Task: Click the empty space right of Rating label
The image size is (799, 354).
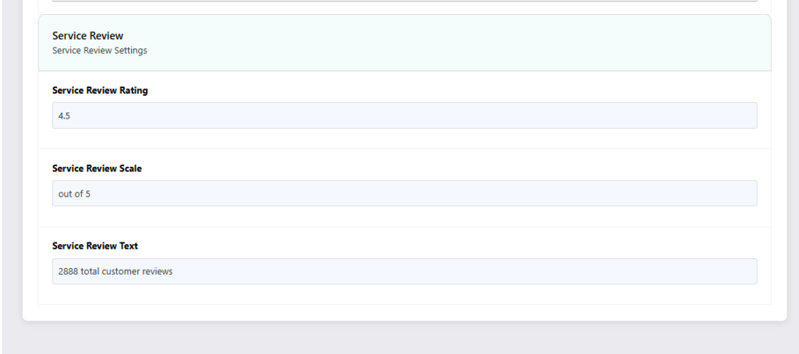Action: pos(453,90)
